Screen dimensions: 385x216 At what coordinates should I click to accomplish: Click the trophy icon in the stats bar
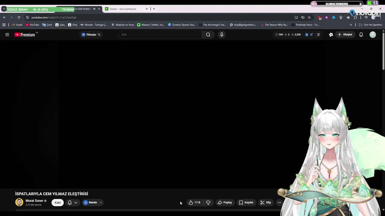[x=318, y=34]
